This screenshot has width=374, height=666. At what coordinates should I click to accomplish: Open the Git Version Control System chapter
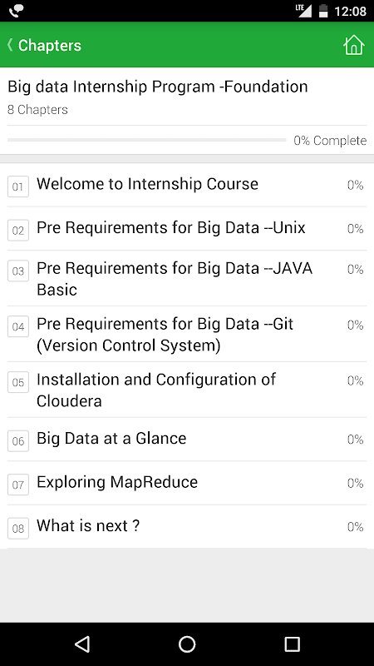pyautogui.click(x=187, y=334)
